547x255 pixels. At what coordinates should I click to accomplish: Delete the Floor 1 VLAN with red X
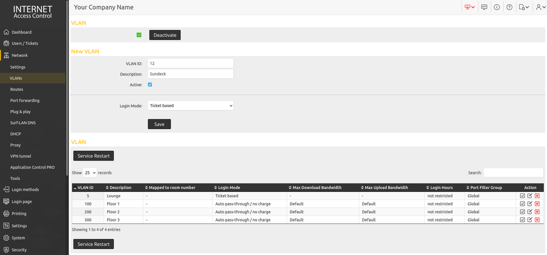[537, 204]
